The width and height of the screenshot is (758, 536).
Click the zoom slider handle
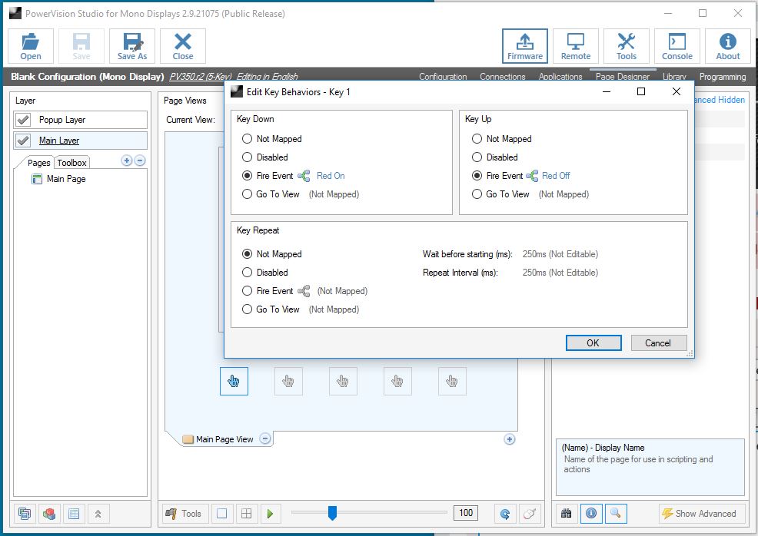pyautogui.click(x=332, y=513)
